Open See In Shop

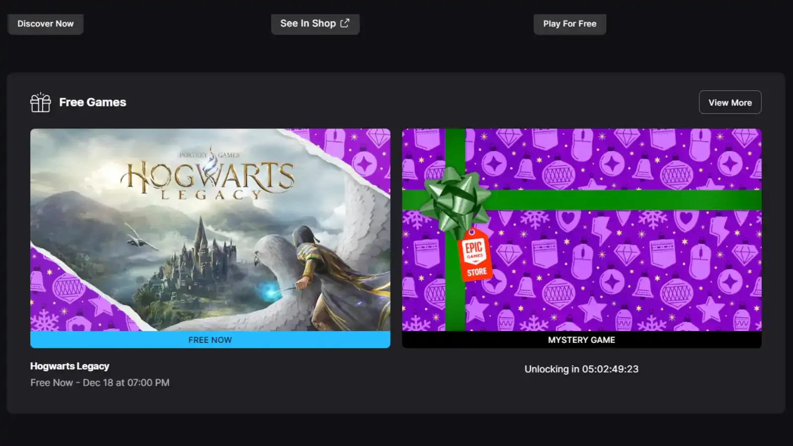(x=315, y=23)
